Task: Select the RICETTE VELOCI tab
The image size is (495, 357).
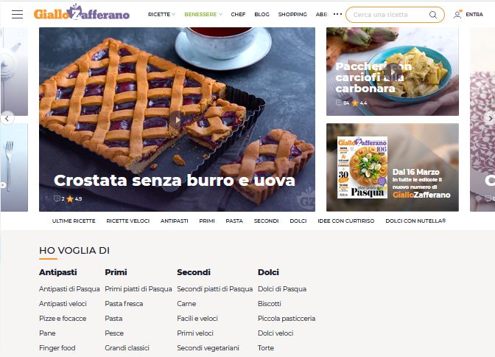Action: (x=128, y=221)
